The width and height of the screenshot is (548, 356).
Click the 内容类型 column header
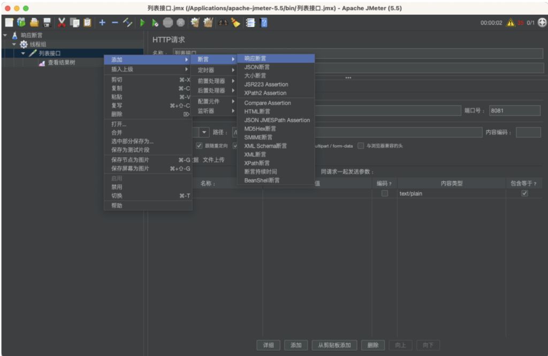[451, 183]
